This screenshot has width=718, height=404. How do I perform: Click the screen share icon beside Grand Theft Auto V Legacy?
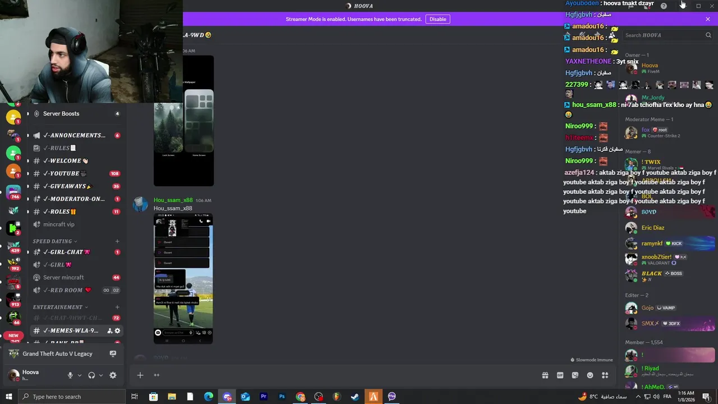113,354
